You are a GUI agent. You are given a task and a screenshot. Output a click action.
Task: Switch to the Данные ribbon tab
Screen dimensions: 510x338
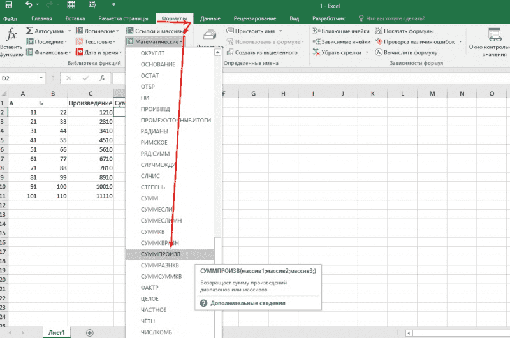tap(210, 19)
